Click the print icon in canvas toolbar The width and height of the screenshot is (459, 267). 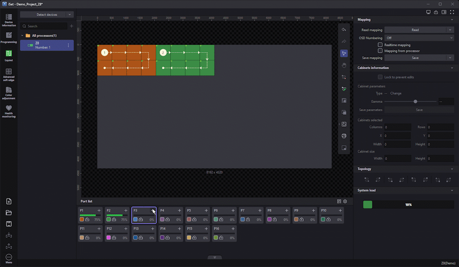pyautogui.click(x=344, y=136)
